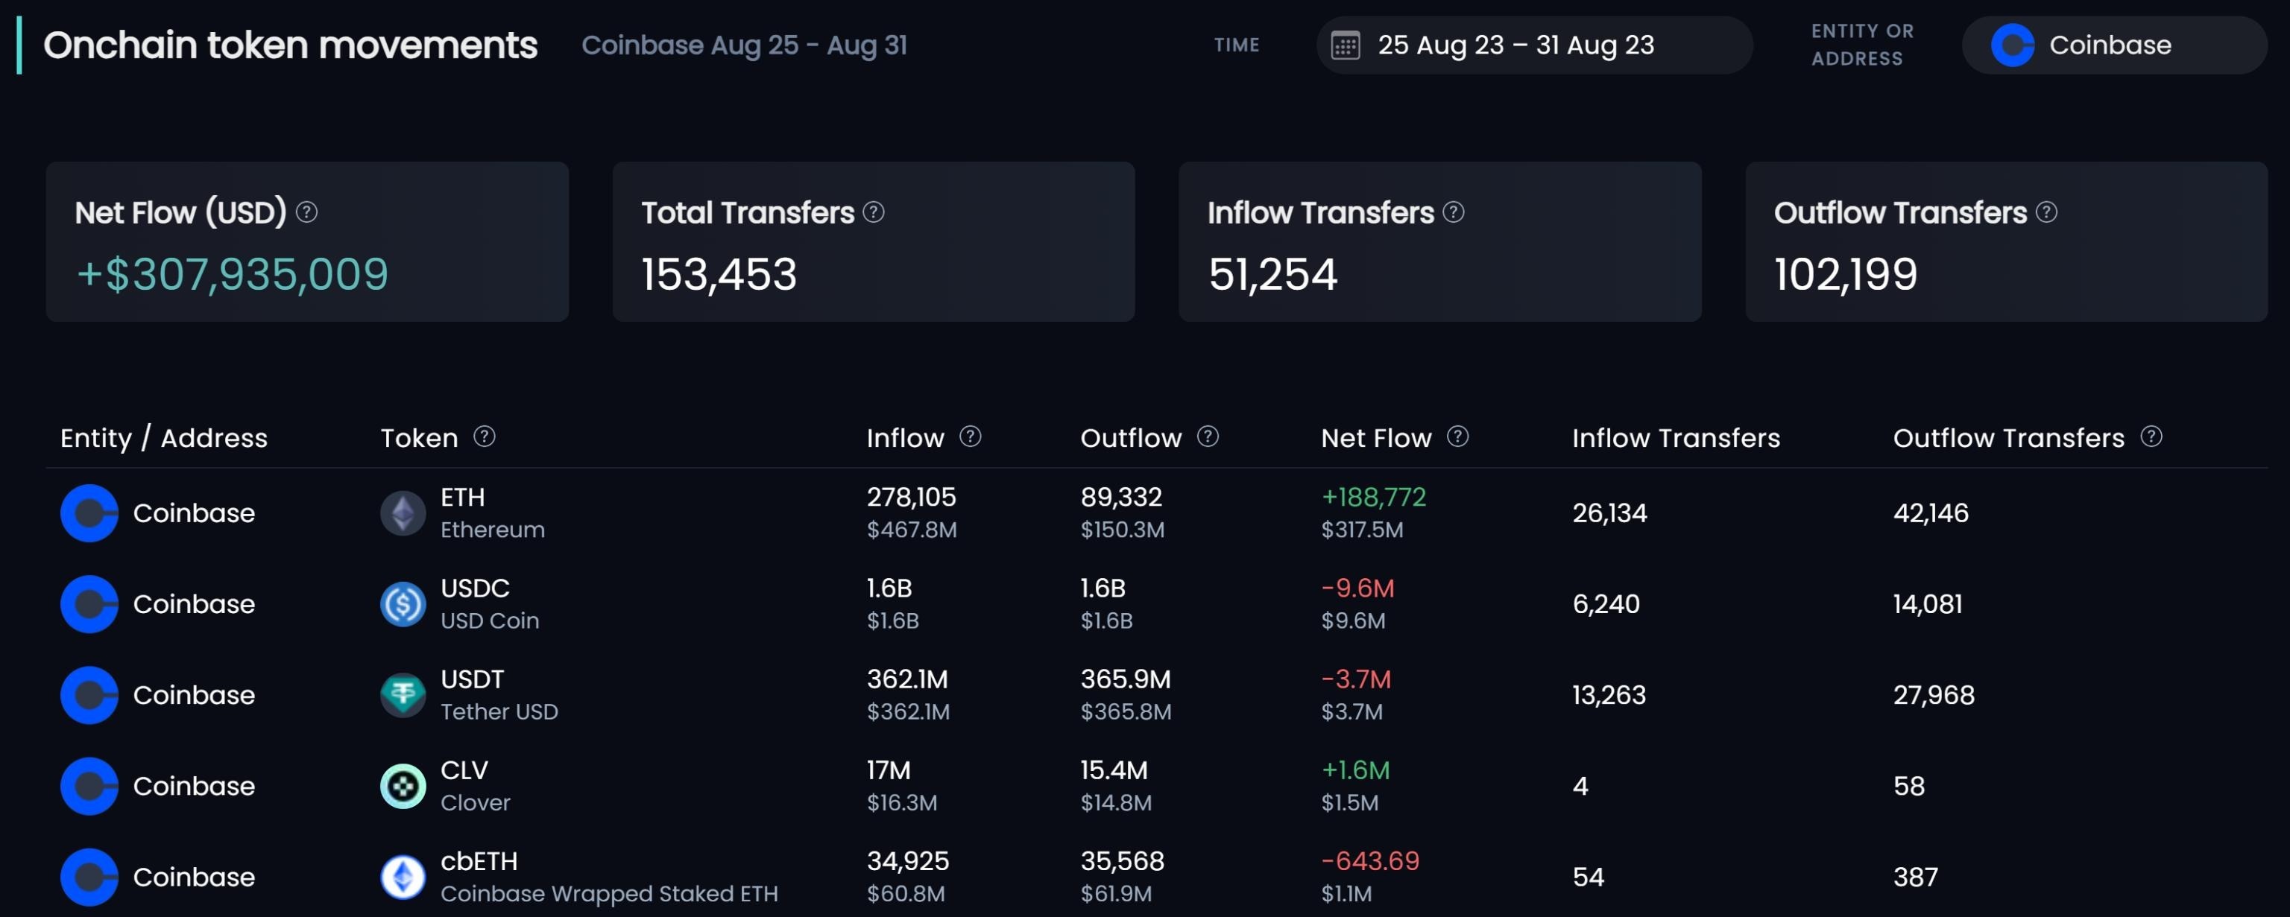Click the help icon beside Inflow column

(x=971, y=437)
